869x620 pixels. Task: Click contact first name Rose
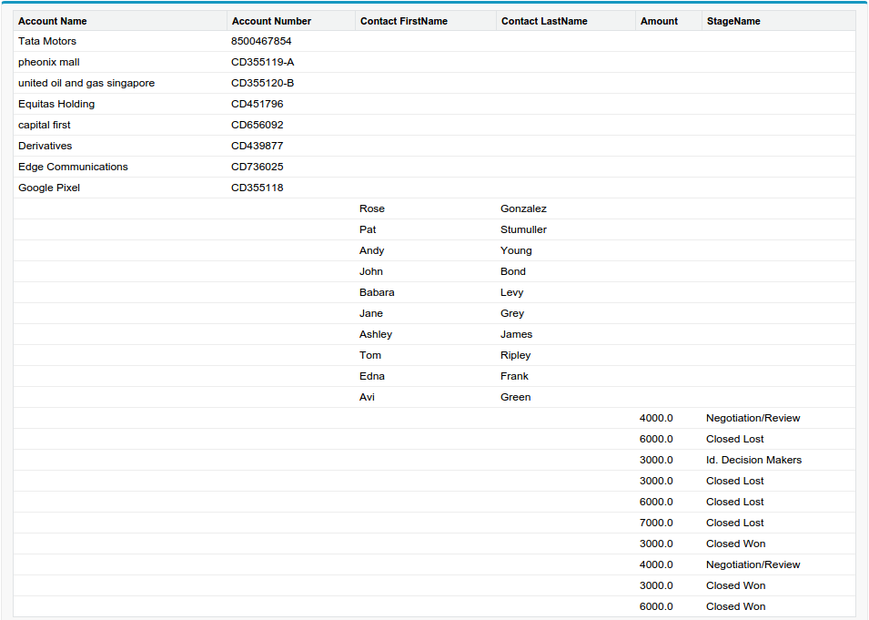click(372, 208)
